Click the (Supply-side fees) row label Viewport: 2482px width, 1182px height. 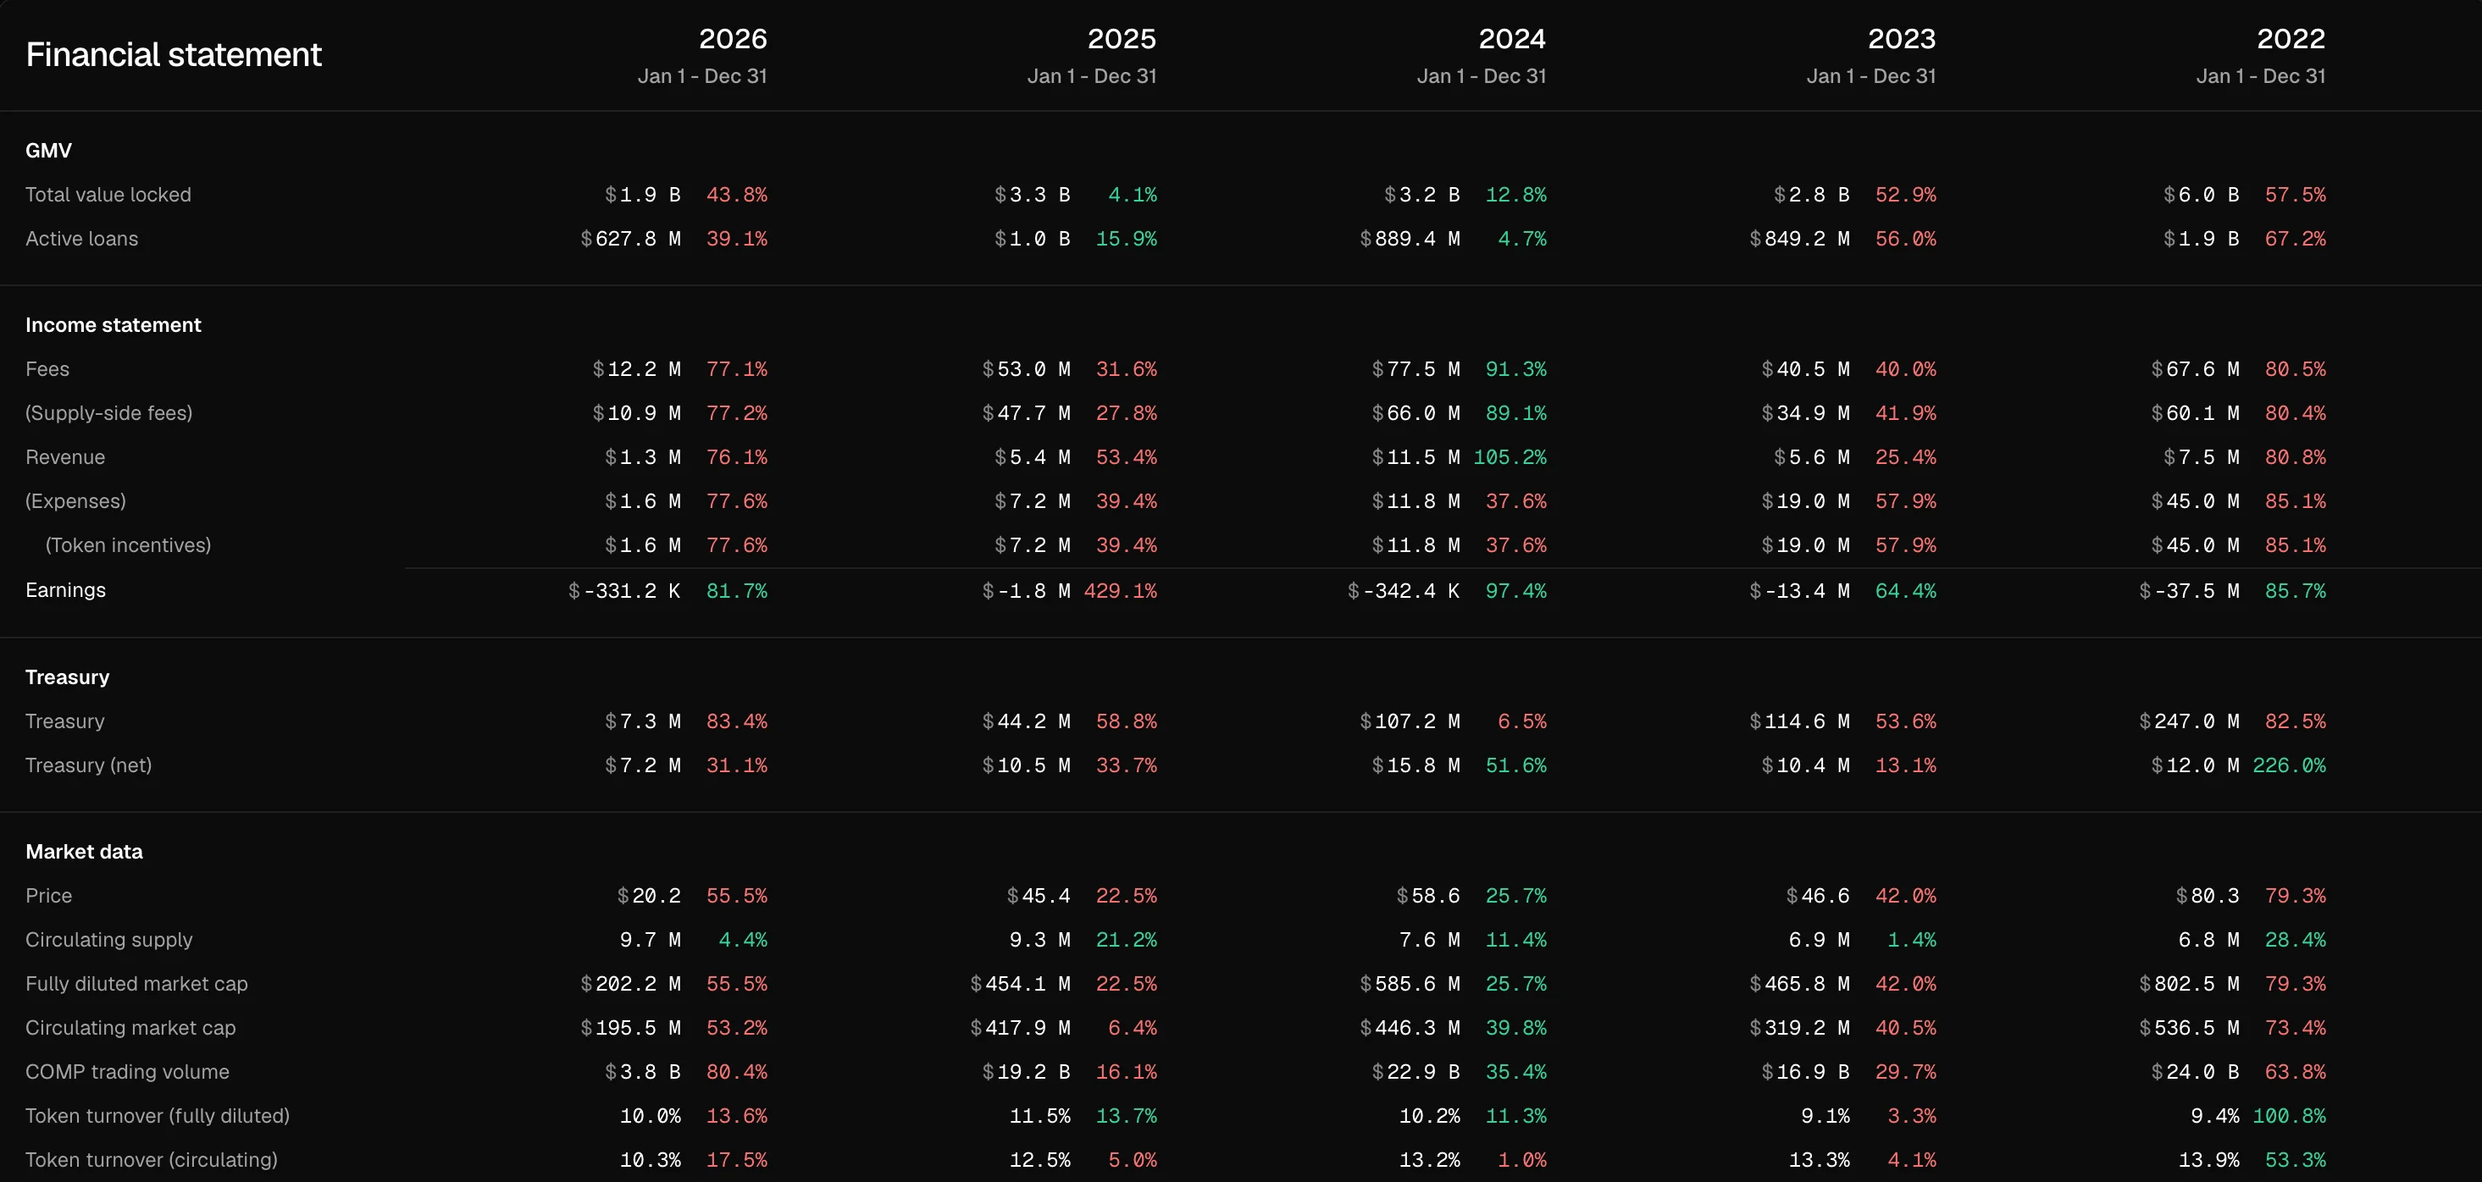109,413
